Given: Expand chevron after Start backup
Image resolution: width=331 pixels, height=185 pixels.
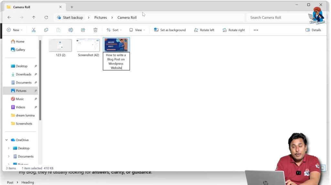Looking at the screenshot, I should (89, 17).
